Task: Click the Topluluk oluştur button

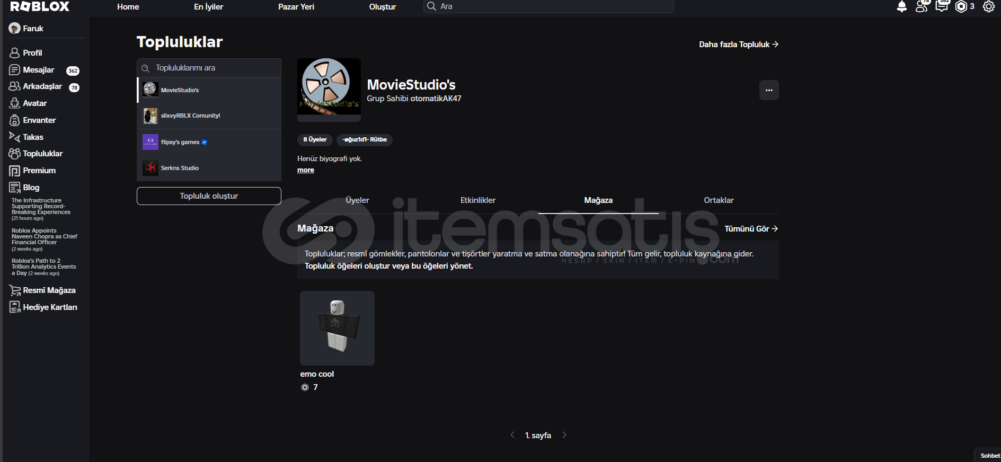Action: click(x=209, y=196)
